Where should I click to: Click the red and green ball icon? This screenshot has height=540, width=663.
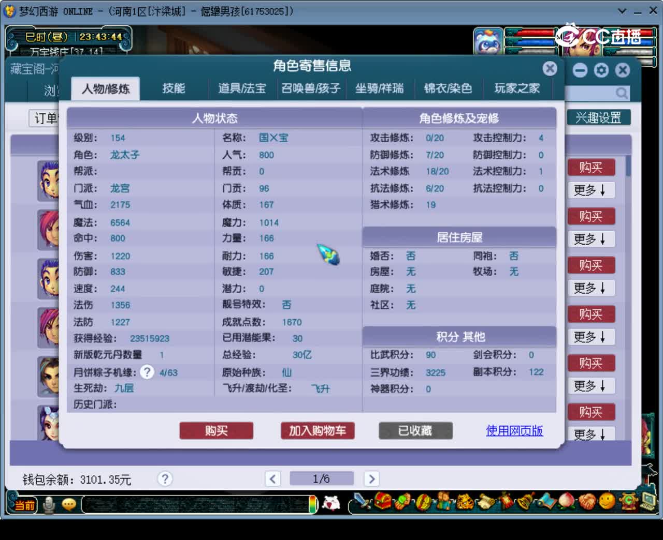coord(423,501)
